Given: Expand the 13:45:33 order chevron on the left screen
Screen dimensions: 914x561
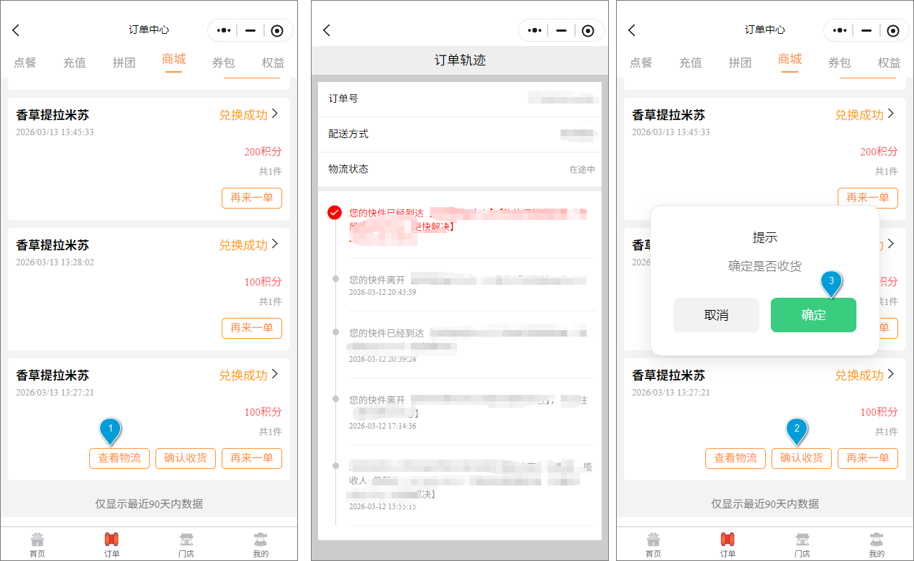Looking at the screenshot, I should coord(275,114).
